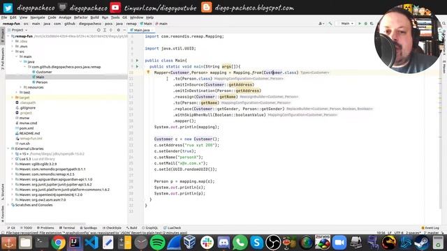Screen dimensions: 447x251
Task: Expand the test folder
Action: (x=17, y=93)
